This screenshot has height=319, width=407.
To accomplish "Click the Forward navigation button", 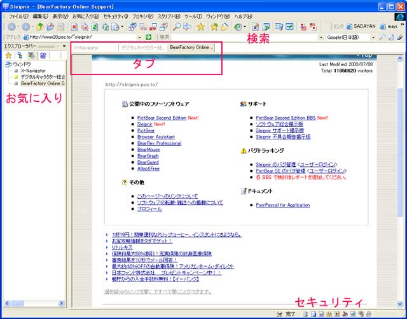I will click(x=25, y=27).
